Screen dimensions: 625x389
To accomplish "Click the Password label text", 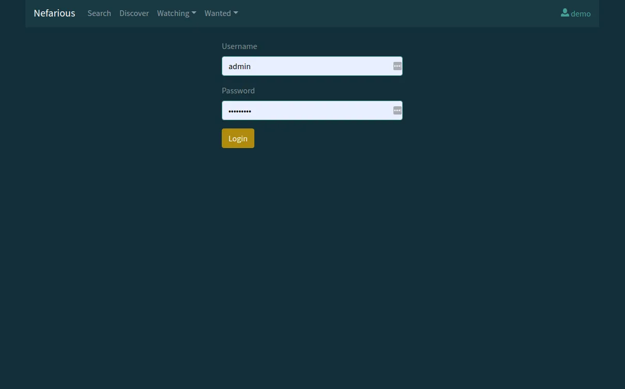I will 238,90.
